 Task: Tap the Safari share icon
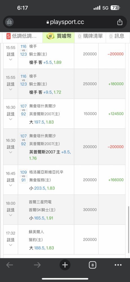120,22
